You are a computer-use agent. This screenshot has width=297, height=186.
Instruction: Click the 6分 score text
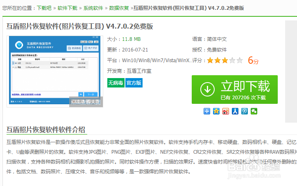pos(253,61)
